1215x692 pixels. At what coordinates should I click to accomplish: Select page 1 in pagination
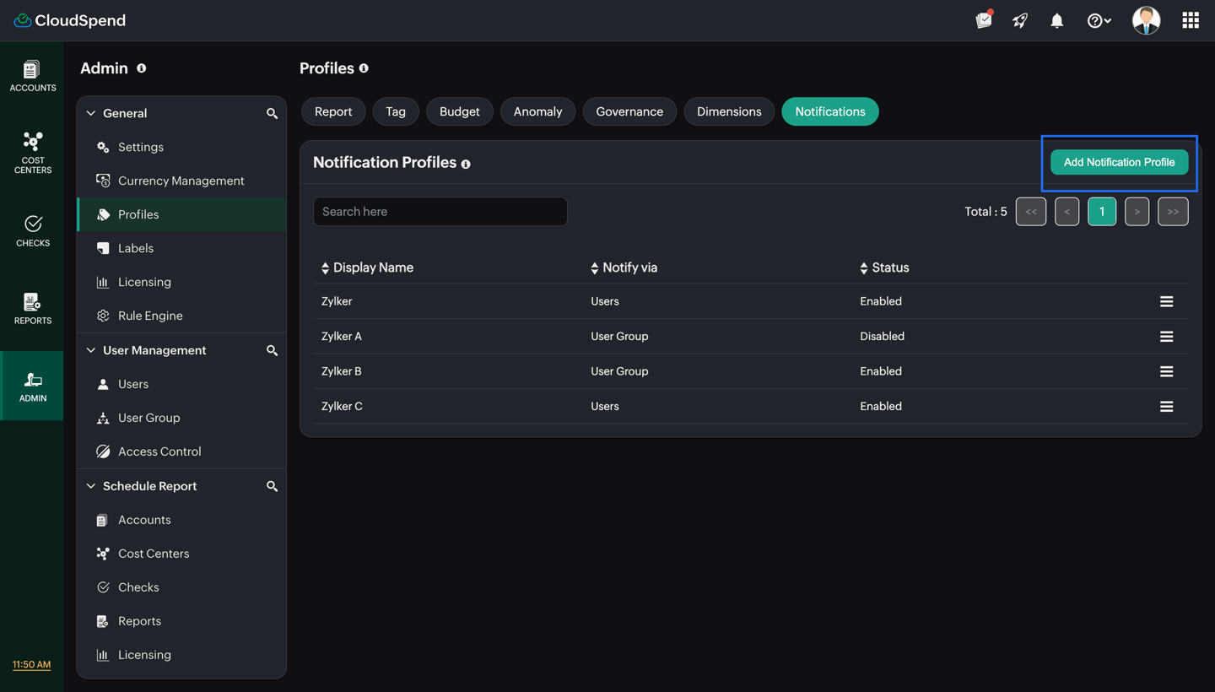pos(1102,212)
